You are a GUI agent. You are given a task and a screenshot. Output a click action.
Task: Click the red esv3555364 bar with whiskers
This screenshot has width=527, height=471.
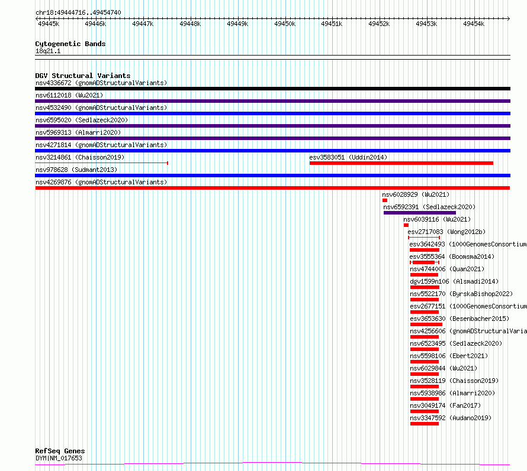pyautogui.click(x=425, y=262)
